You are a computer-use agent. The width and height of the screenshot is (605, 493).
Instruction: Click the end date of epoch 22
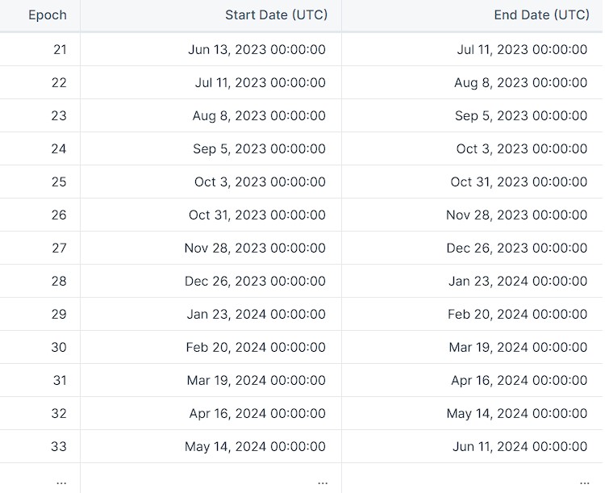520,82
